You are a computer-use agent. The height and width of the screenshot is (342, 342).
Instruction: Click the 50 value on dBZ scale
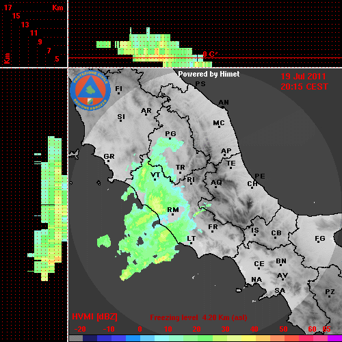283,329
